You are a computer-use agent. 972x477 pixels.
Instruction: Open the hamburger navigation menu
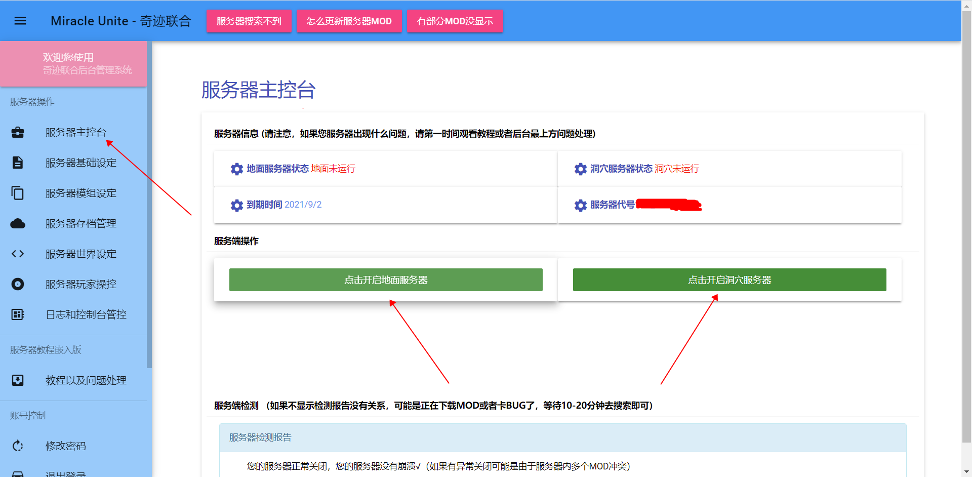[20, 21]
